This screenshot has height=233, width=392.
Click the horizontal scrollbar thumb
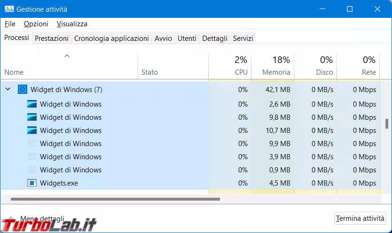pyautogui.click(x=115, y=199)
